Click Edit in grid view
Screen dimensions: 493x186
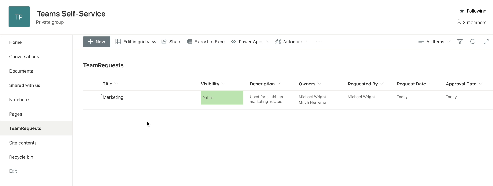tap(136, 42)
